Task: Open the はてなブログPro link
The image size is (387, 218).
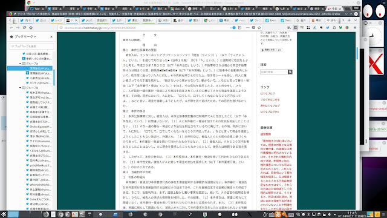Action: (269, 111)
